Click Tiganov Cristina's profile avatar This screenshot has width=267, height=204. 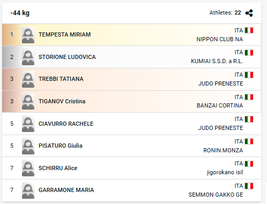pos(28,101)
